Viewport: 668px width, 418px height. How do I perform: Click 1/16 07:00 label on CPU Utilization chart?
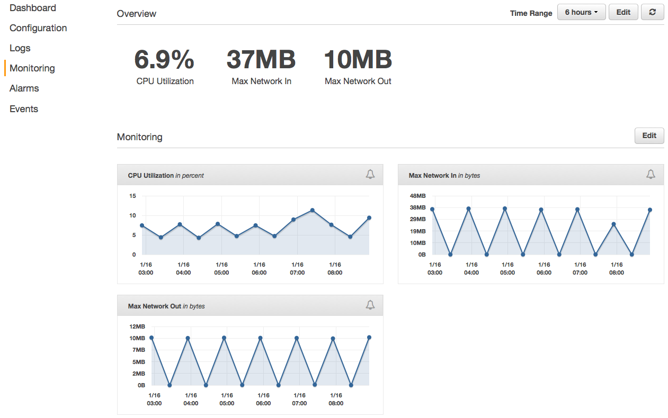(297, 269)
